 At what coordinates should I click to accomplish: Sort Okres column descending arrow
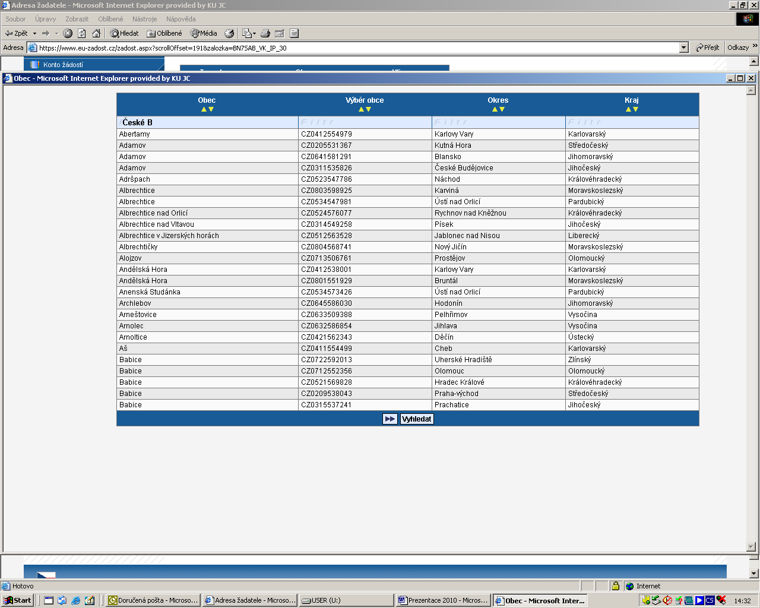502,109
